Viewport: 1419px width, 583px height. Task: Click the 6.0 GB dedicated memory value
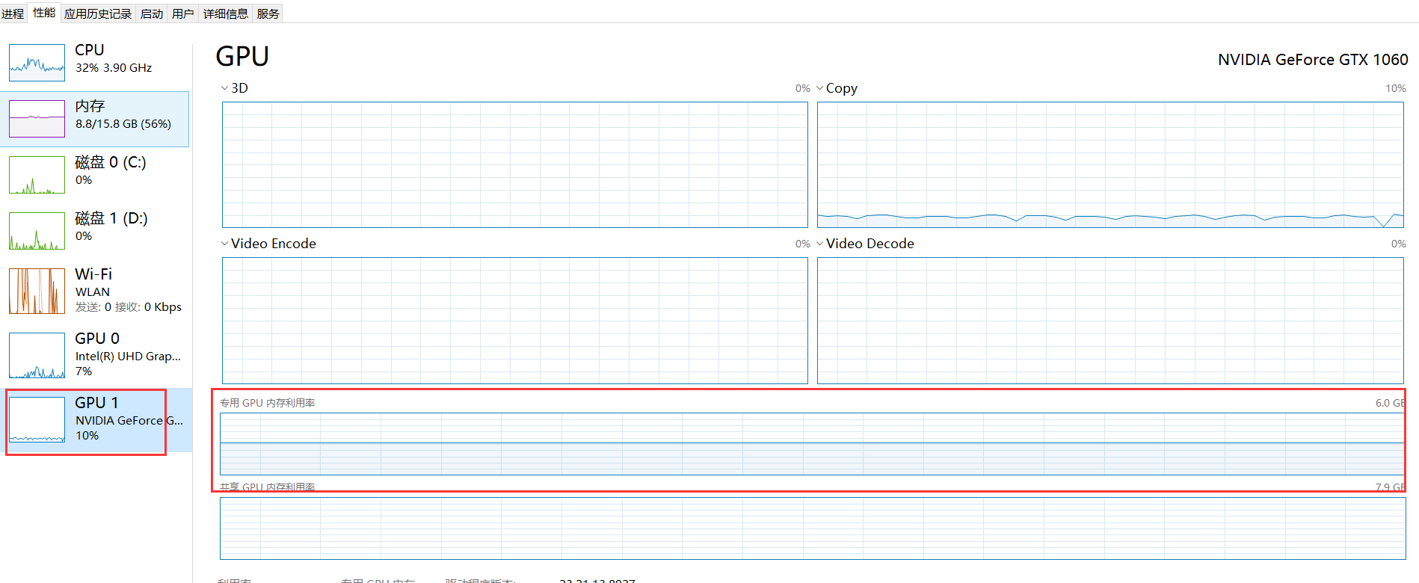1390,403
